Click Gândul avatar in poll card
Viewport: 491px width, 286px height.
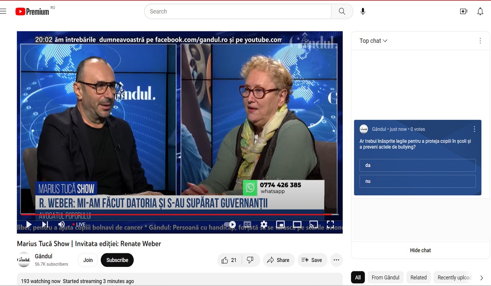[x=364, y=129]
